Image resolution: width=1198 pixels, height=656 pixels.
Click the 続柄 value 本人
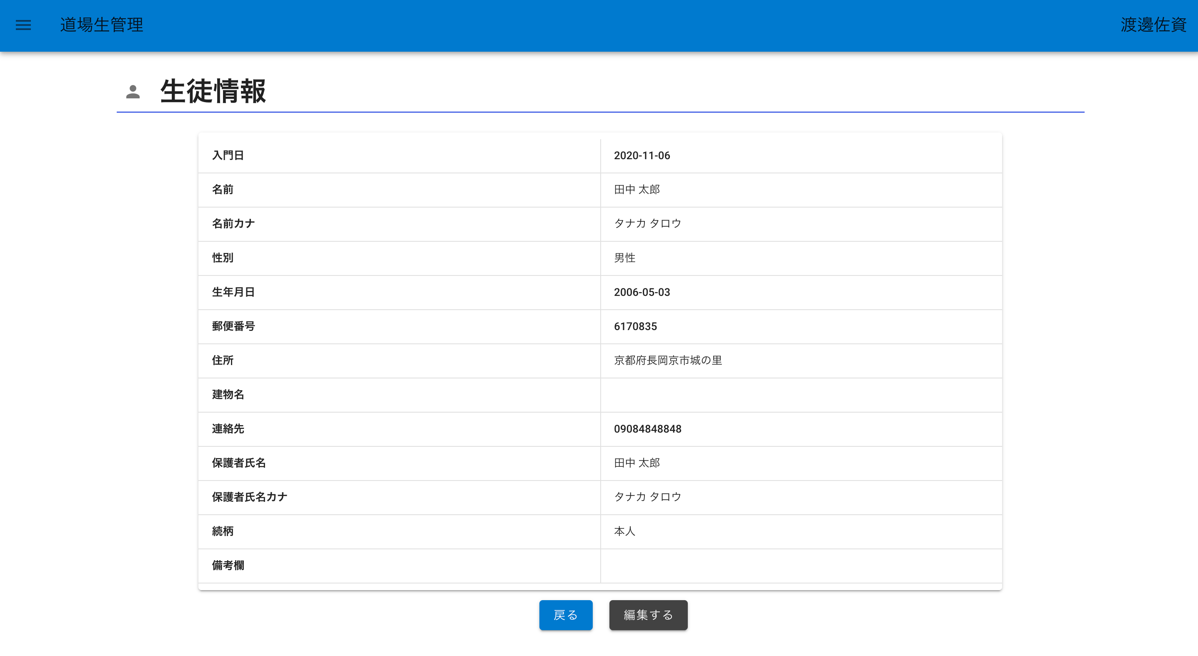point(625,531)
